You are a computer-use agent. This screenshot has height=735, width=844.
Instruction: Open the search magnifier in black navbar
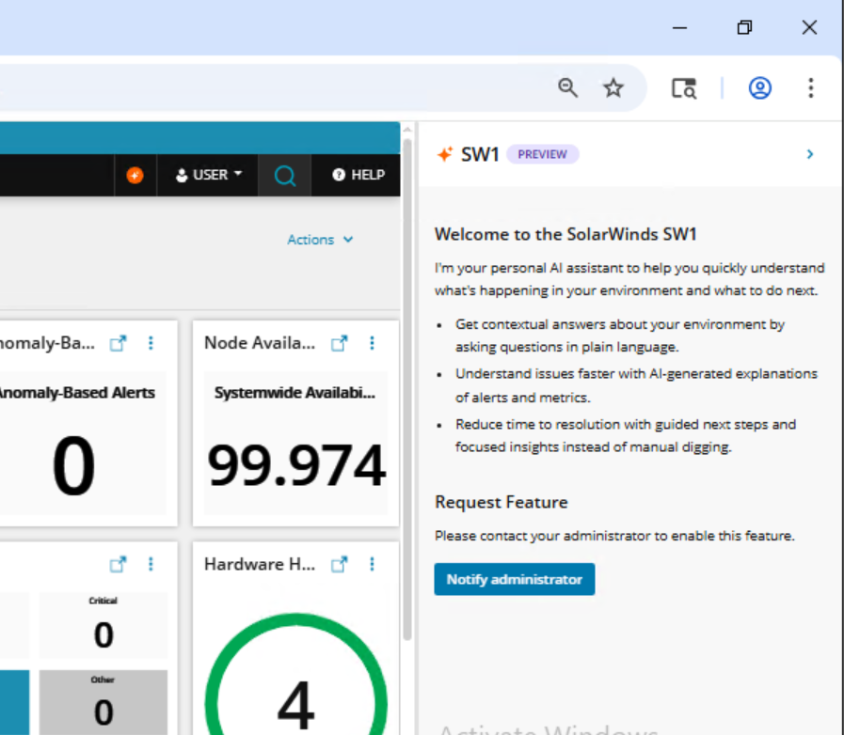pyautogui.click(x=285, y=175)
